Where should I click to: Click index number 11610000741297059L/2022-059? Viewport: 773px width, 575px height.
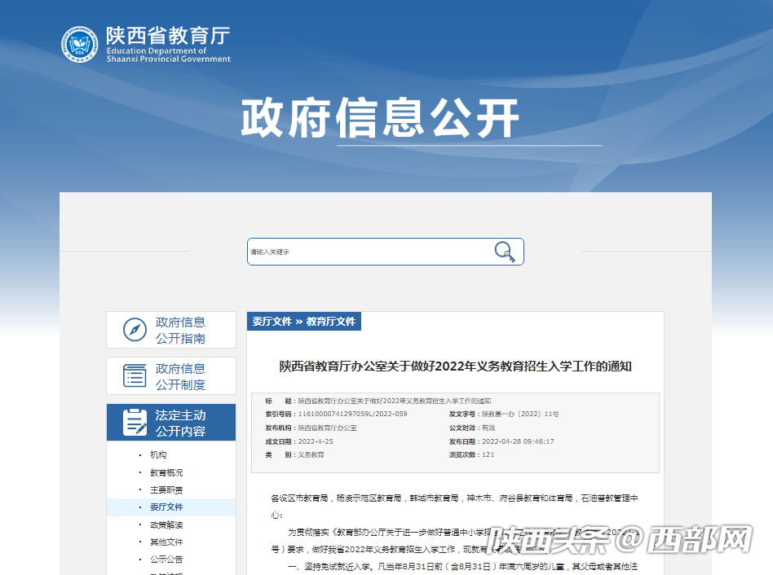352,414
